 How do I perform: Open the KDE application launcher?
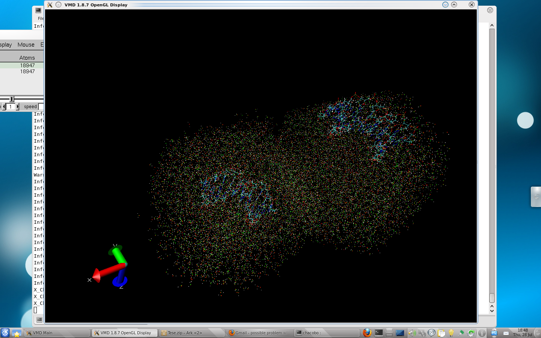point(5,333)
